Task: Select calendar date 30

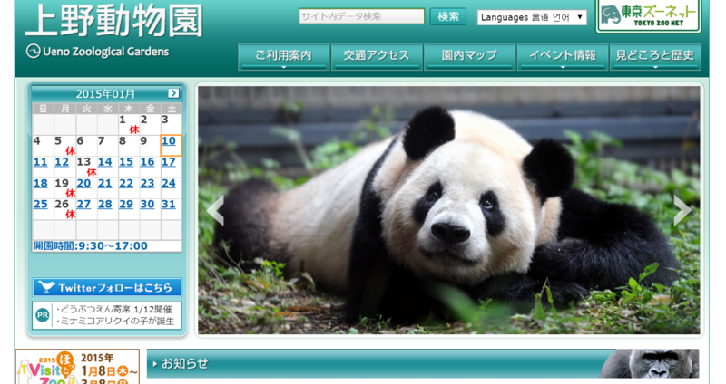Action: point(147,205)
